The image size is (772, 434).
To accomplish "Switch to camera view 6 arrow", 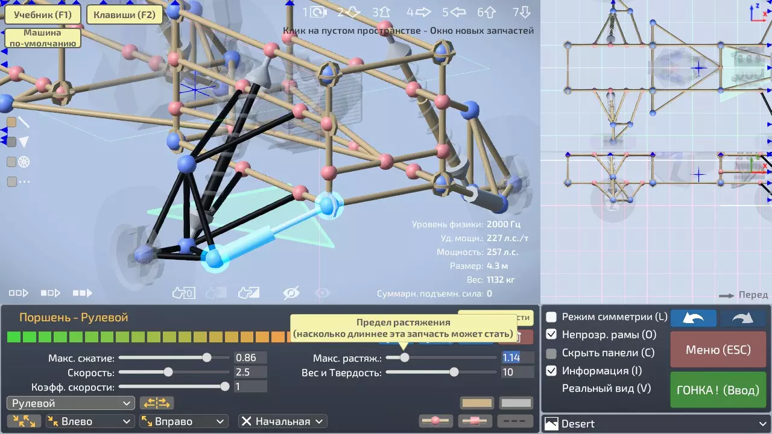I will [x=487, y=12].
